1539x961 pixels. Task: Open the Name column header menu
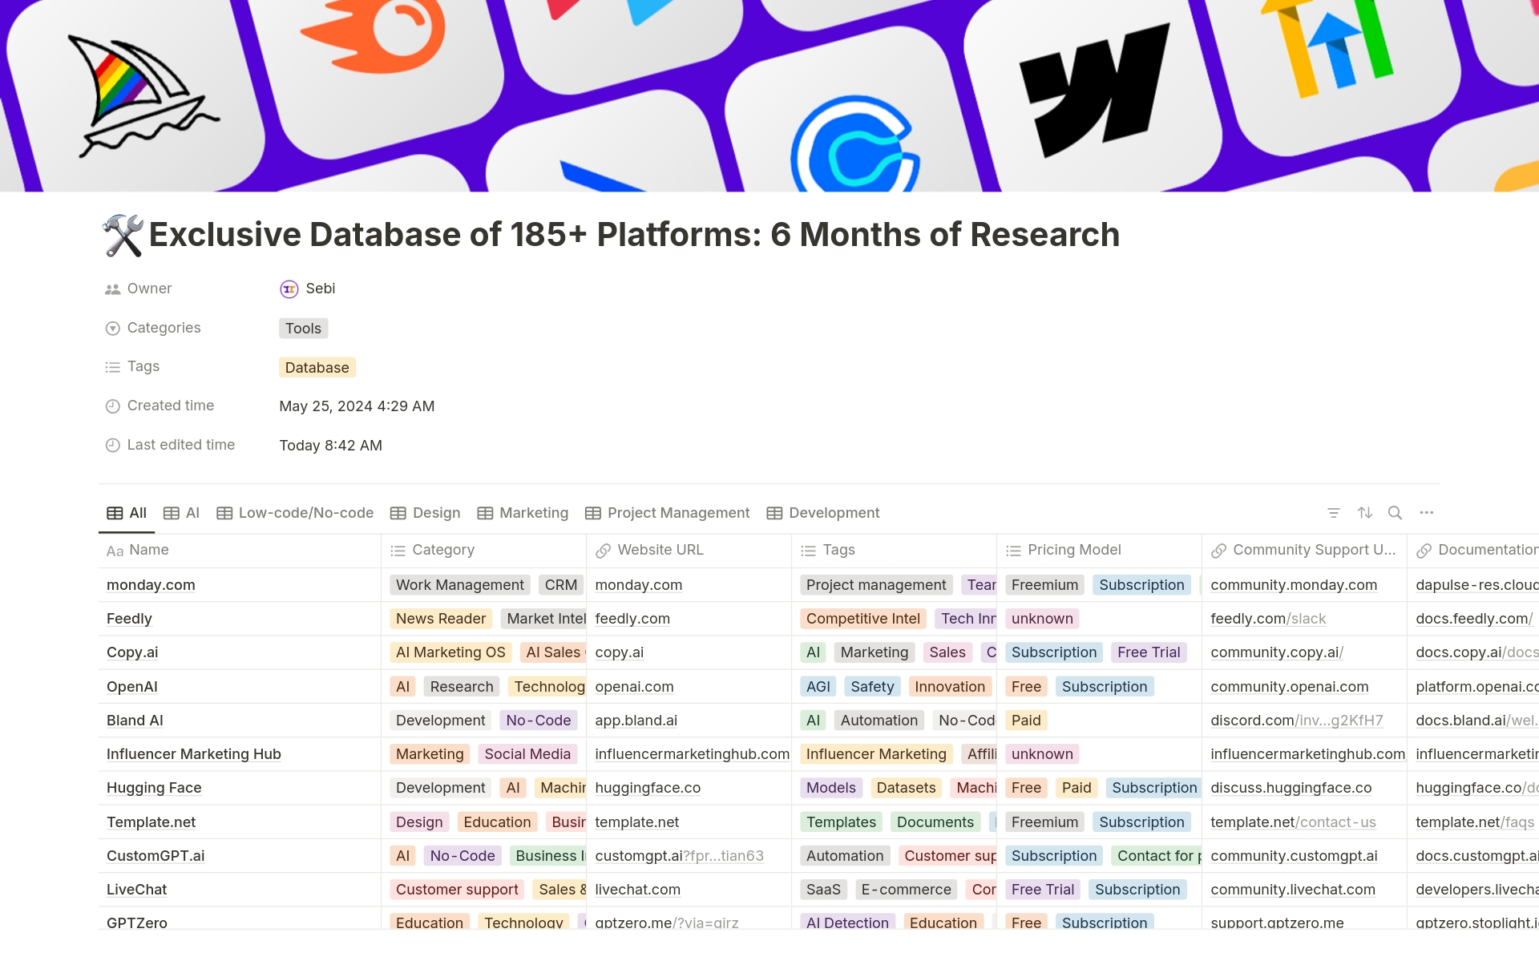point(149,550)
